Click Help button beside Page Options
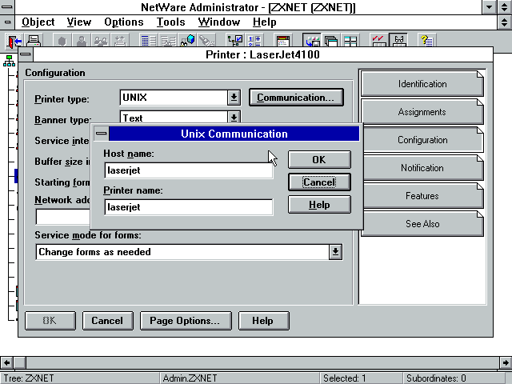 [263, 321]
